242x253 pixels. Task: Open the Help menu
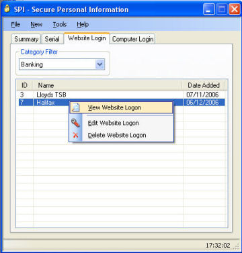tap(83, 24)
